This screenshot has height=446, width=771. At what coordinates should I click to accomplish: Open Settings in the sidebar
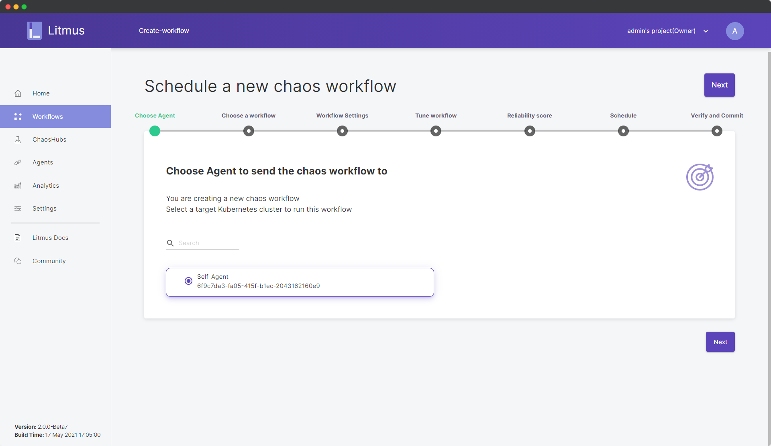(55, 209)
